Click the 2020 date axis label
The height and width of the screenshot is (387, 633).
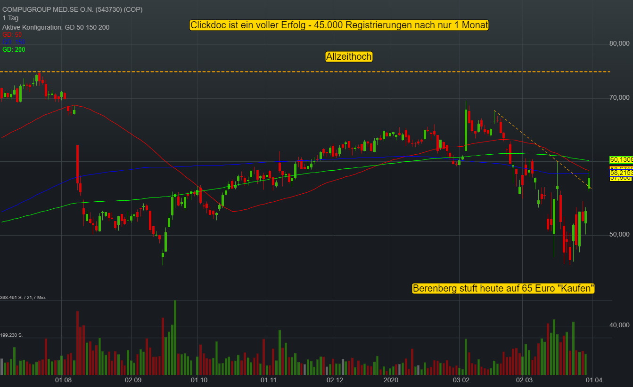(x=391, y=380)
